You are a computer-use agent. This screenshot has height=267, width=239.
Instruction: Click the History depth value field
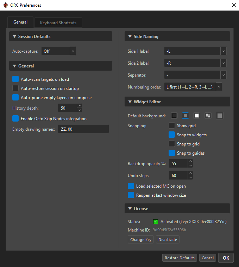click(68, 108)
